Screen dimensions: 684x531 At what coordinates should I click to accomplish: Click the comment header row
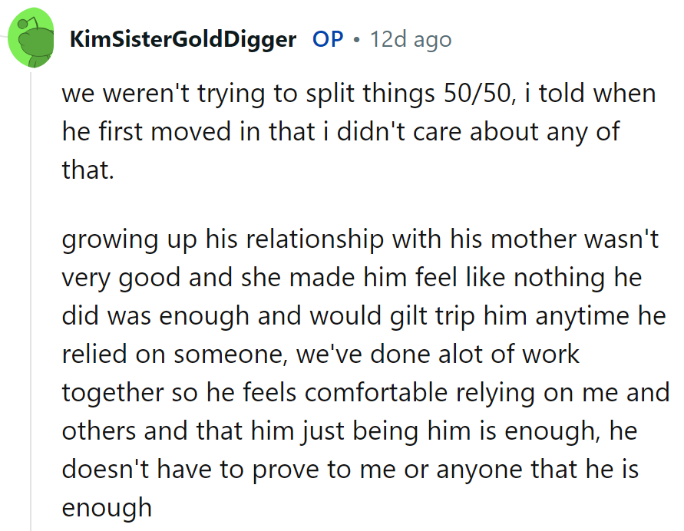[230, 39]
